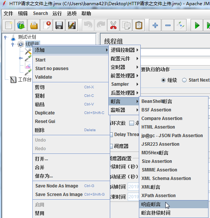Click the Collapse All minus icon

click(x=168, y=25)
